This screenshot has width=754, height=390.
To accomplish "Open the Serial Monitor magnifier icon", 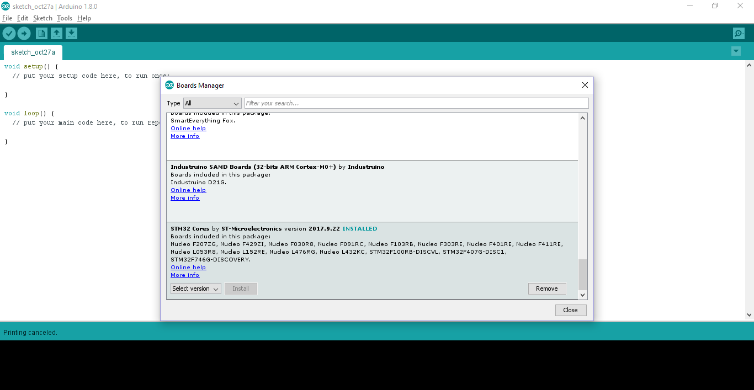I will coord(739,33).
